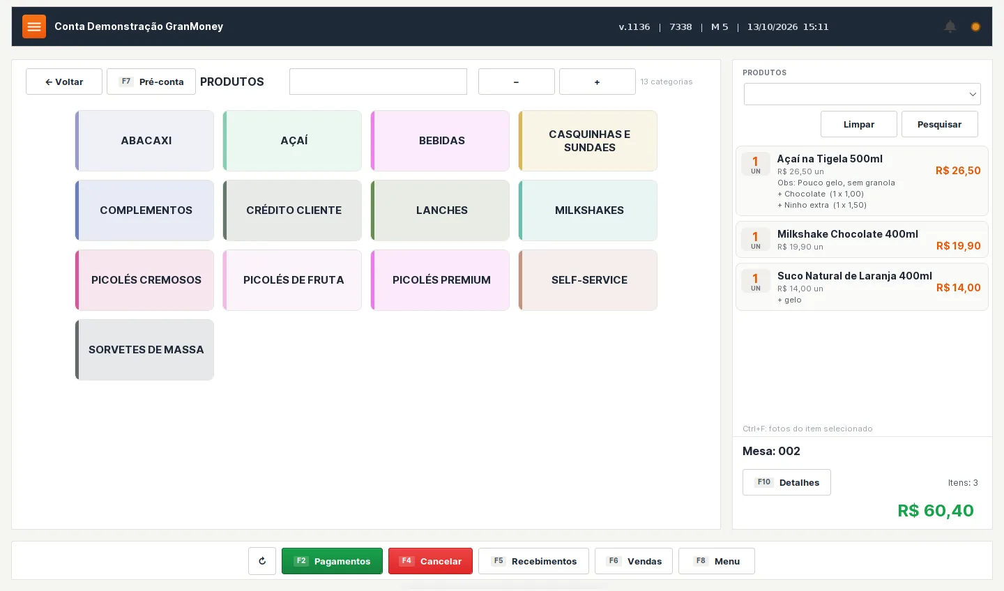The image size is (1004, 591).
Task: Click the R$ 26,50 item price
Action: (958, 171)
